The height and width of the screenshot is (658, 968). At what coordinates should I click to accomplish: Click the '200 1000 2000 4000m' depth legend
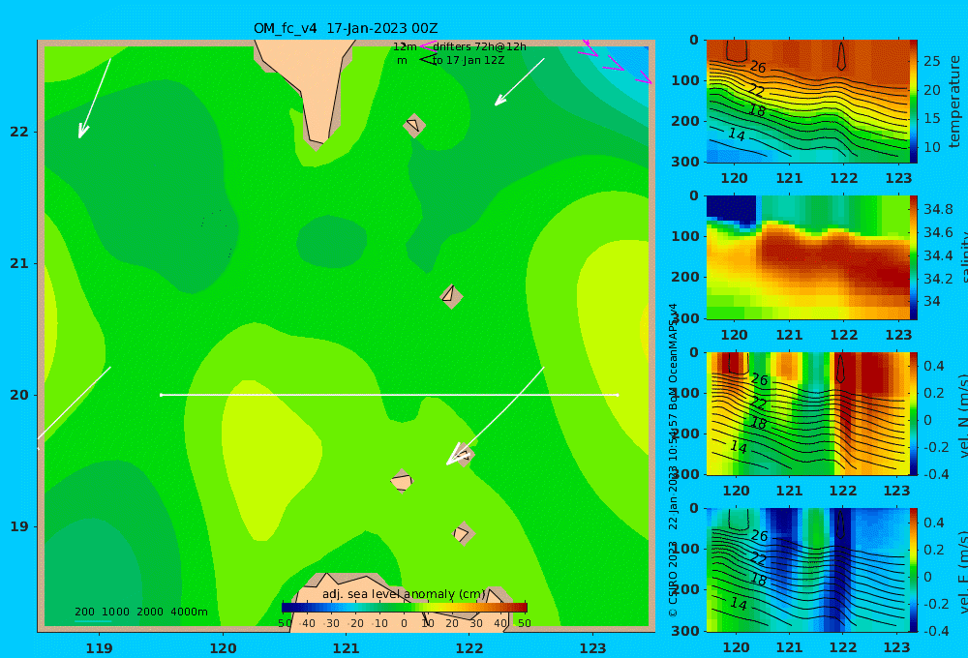click(x=140, y=612)
